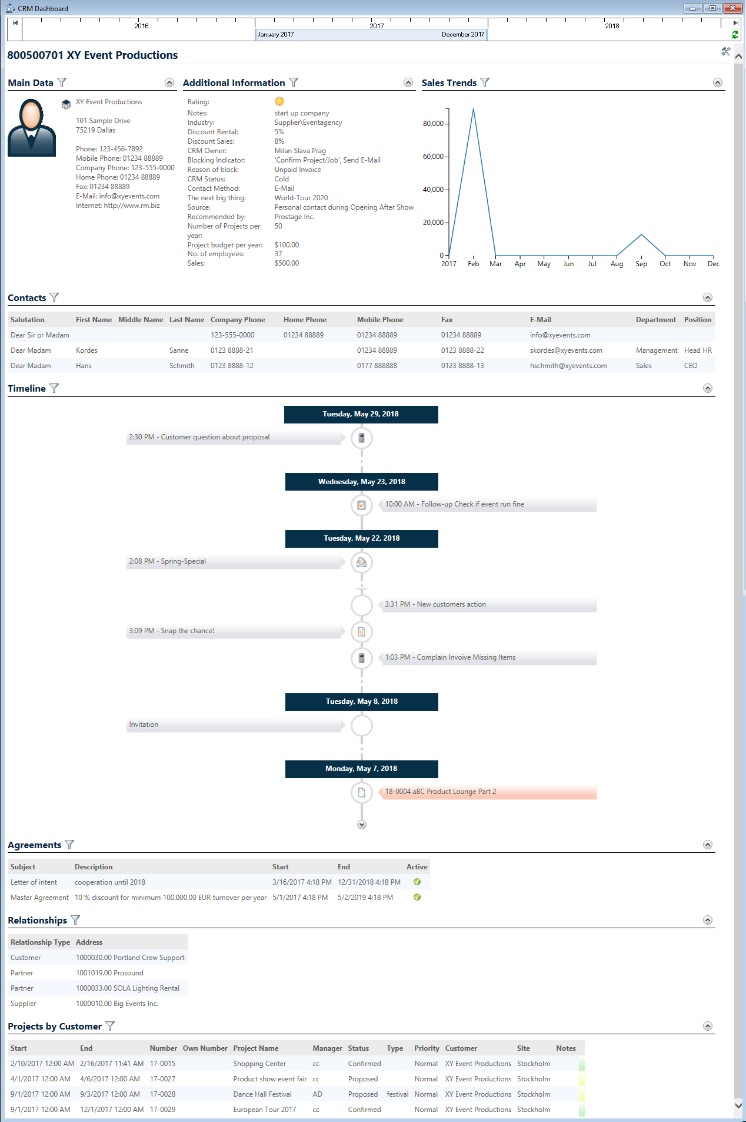This screenshot has width=746, height=1122.
Task: Collapse the Main Data section
Action: tap(169, 83)
